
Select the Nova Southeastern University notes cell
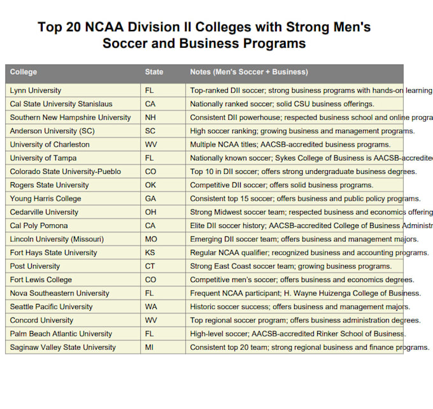tap(293, 293)
